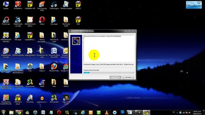Show hidden system tray icons

177,112
